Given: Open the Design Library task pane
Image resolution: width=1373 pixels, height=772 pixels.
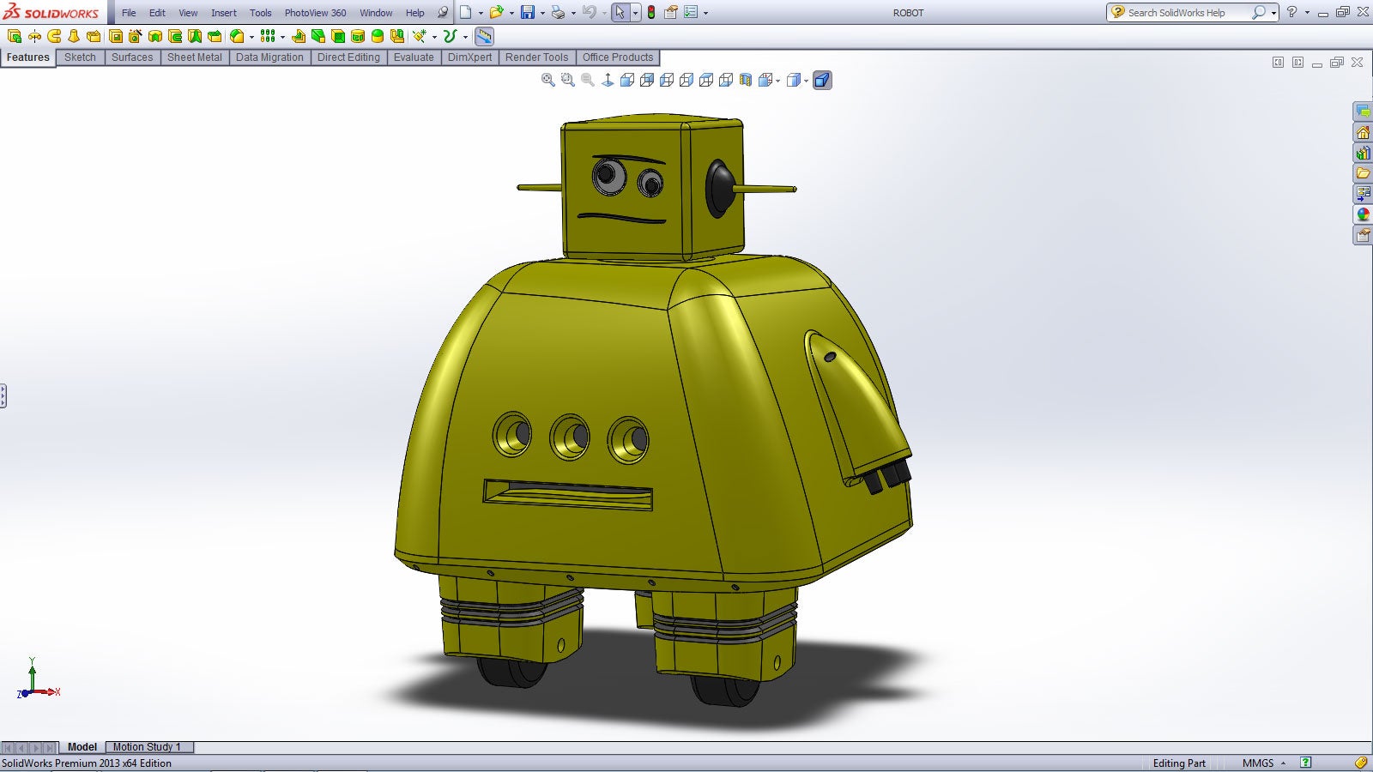Looking at the screenshot, I should click(x=1363, y=153).
